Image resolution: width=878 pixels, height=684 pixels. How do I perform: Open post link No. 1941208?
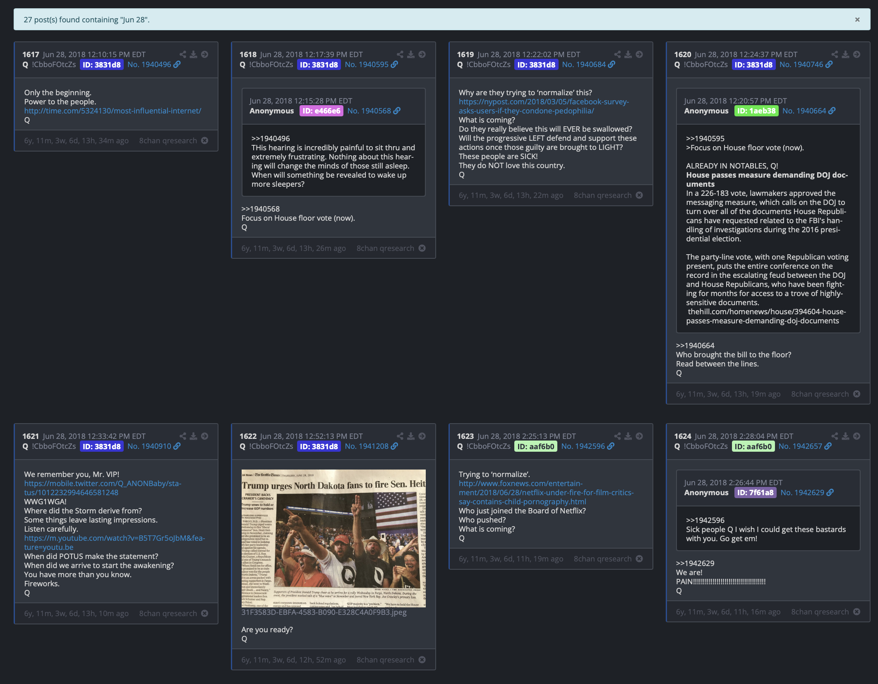click(371, 446)
